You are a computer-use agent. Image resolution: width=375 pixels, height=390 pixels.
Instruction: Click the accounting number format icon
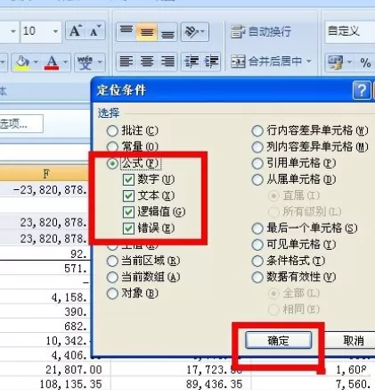click(335, 62)
